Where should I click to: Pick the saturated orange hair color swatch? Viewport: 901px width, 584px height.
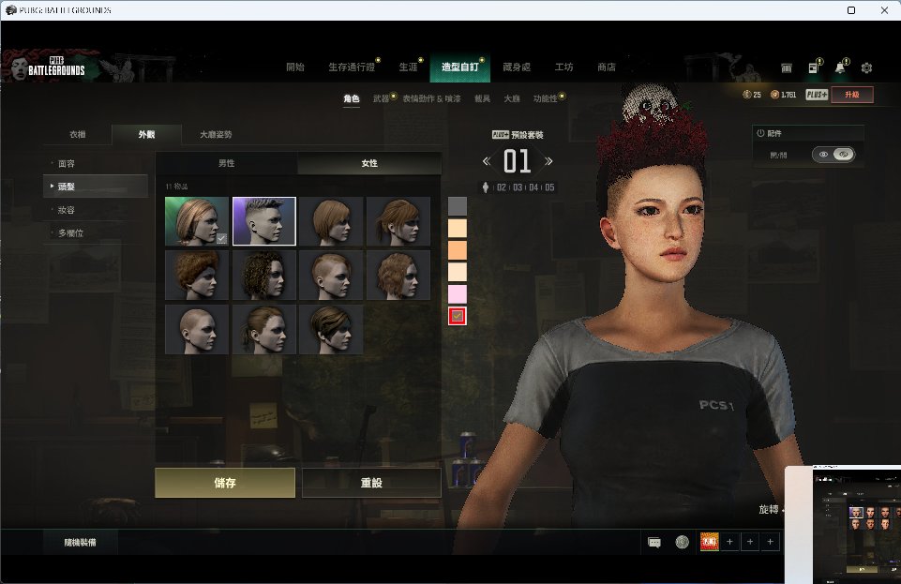tap(458, 249)
